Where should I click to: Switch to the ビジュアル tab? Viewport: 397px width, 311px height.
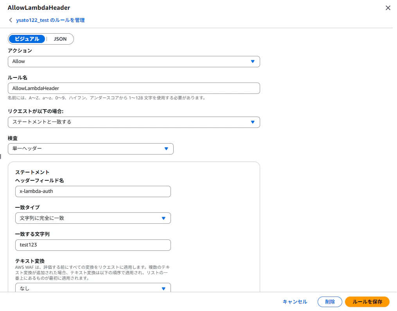click(x=27, y=39)
